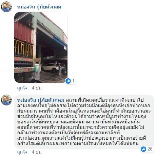Like the long text comment using ถูกใจ
This screenshot has width=155, height=159.
coord(22,152)
